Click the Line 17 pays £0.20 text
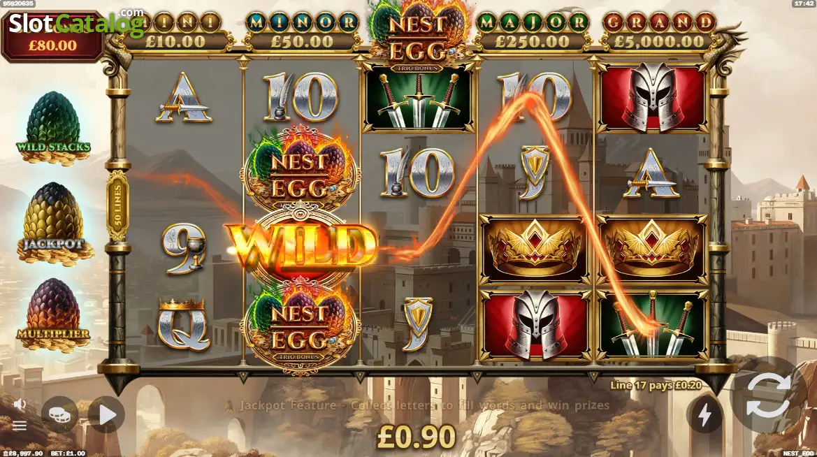The width and height of the screenshot is (817, 457). (x=656, y=385)
